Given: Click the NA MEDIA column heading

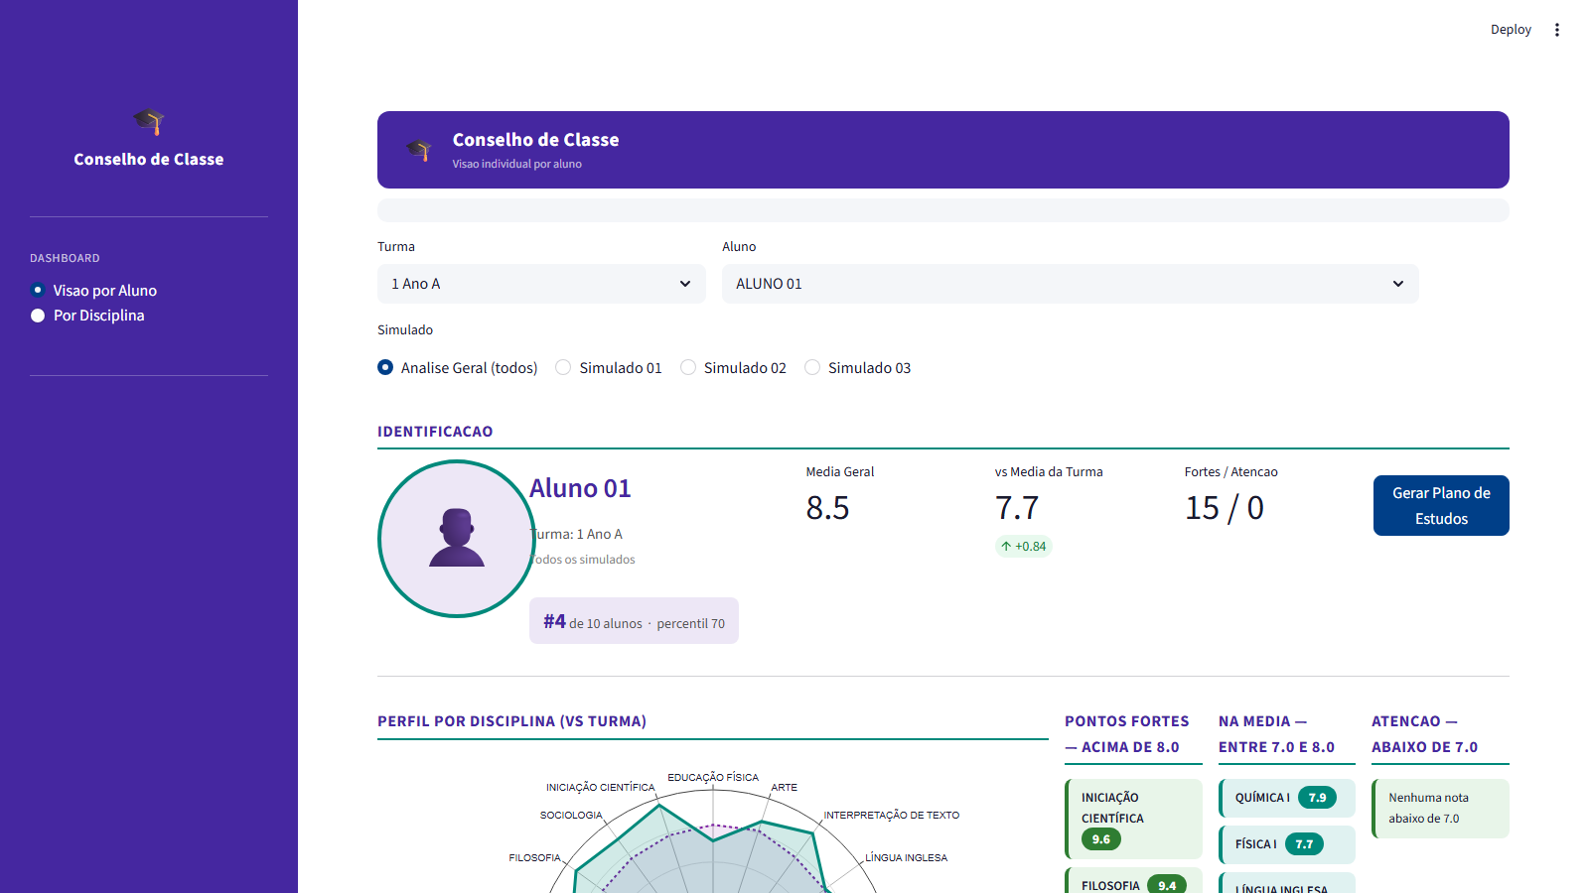Looking at the screenshot, I should pos(1276,734).
